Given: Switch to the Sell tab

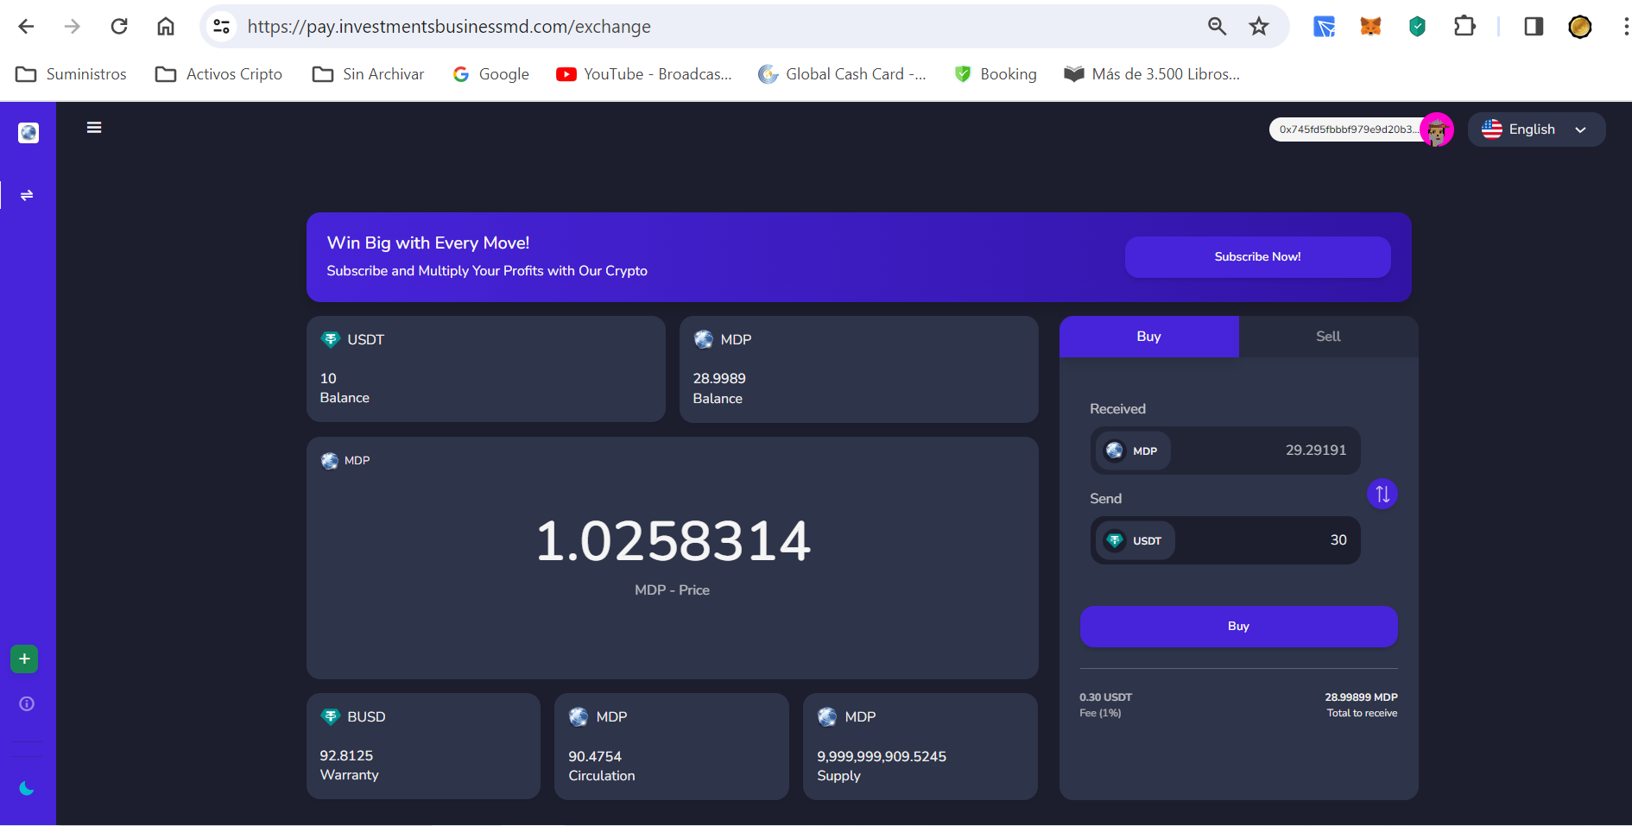Looking at the screenshot, I should (x=1327, y=337).
